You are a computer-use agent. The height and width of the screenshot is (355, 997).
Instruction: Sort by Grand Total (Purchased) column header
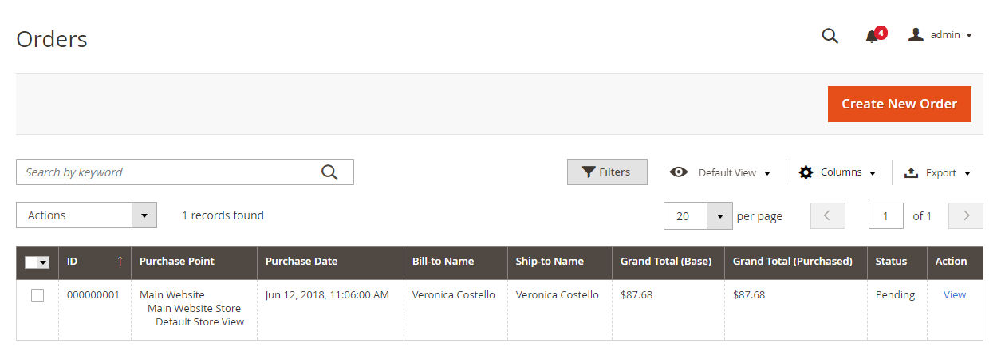[796, 261]
